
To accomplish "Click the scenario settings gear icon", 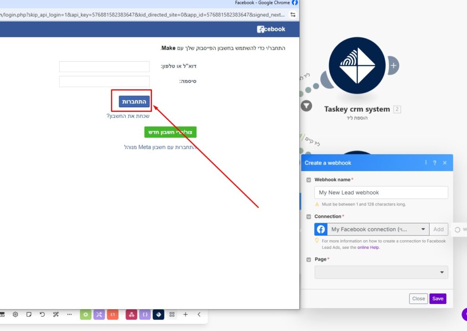I will [15, 314].
